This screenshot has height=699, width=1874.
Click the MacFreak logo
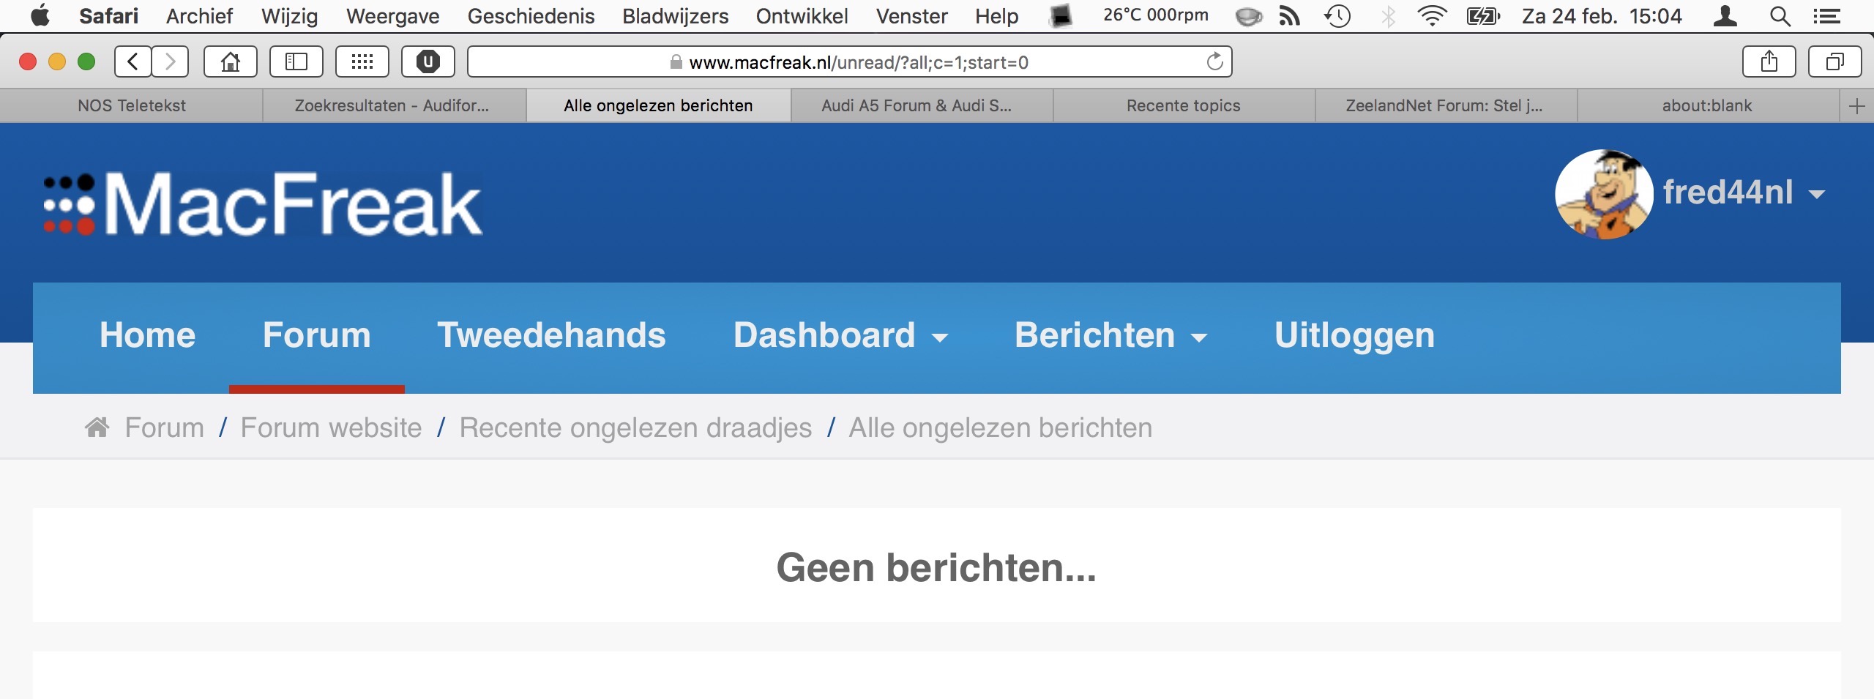[x=264, y=204]
